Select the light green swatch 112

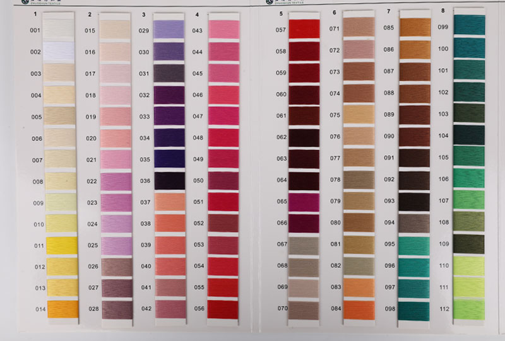[469, 308]
